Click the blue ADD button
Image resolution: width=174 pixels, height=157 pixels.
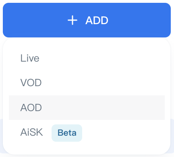[x=87, y=20]
